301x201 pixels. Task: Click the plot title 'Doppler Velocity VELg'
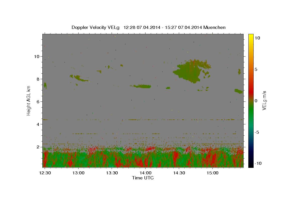95,27
